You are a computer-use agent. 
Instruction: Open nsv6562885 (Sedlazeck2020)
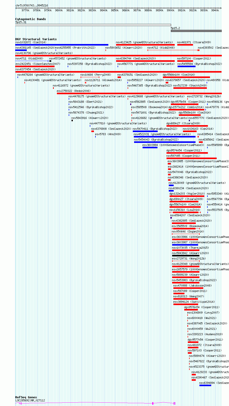point(150,102)
